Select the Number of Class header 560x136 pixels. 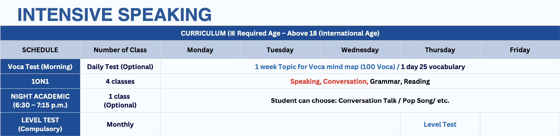(x=120, y=50)
